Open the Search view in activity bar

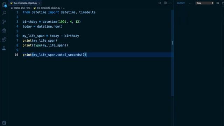[4, 13]
